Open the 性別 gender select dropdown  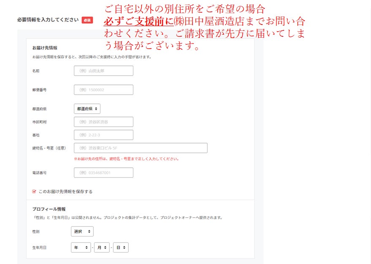pyautogui.click(x=82, y=231)
